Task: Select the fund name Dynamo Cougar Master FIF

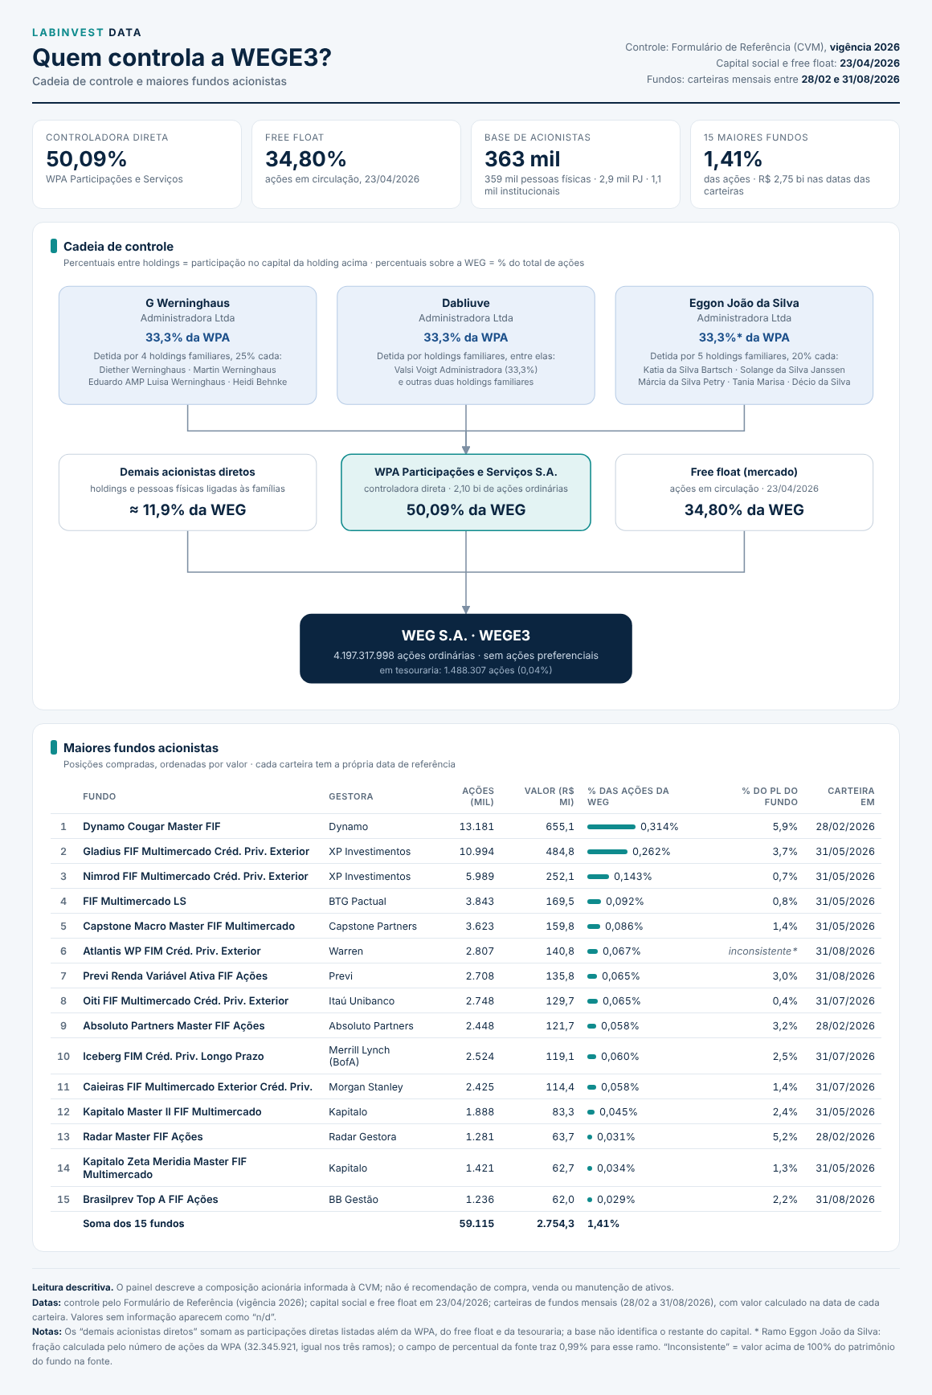Action: click(151, 826)
